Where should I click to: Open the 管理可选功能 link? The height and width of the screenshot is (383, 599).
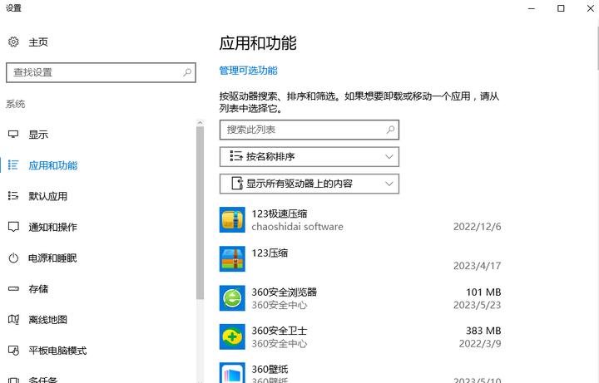(x=248, y=71)
